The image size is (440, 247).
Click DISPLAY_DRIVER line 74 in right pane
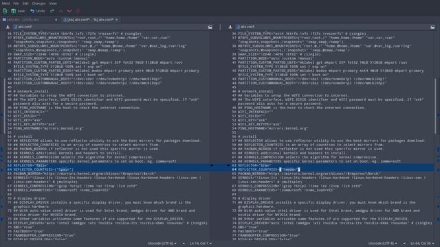335,223
